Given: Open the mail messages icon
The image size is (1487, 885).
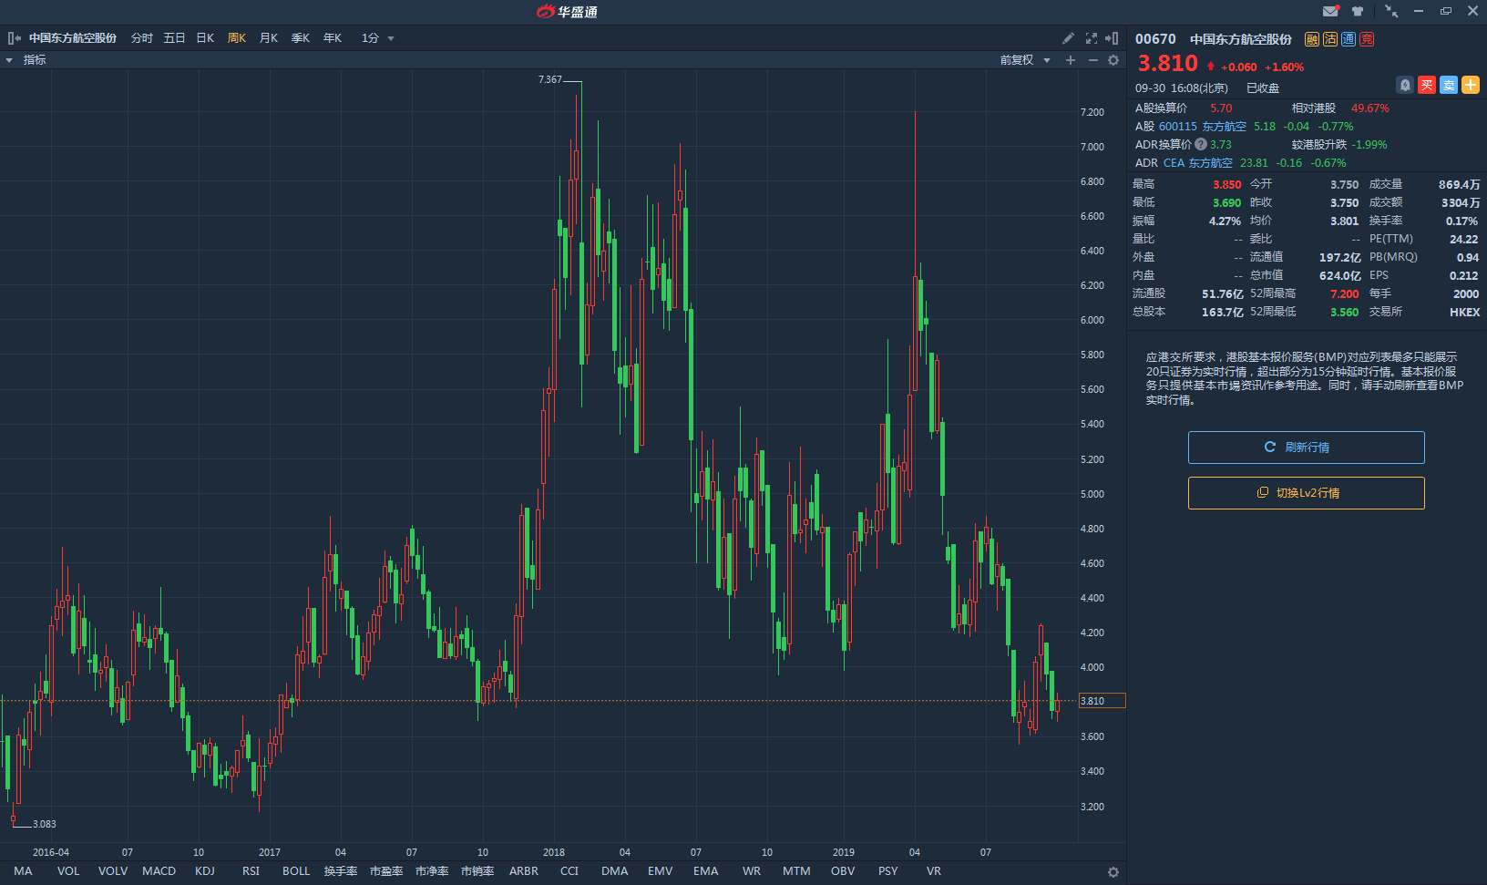Looking at the screenshot, I should 1330,11.
